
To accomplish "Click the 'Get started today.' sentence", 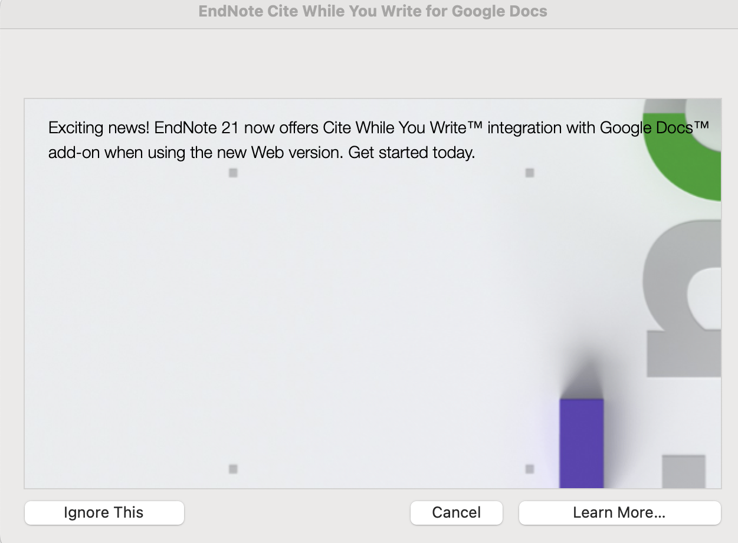I will coord(412,153).
